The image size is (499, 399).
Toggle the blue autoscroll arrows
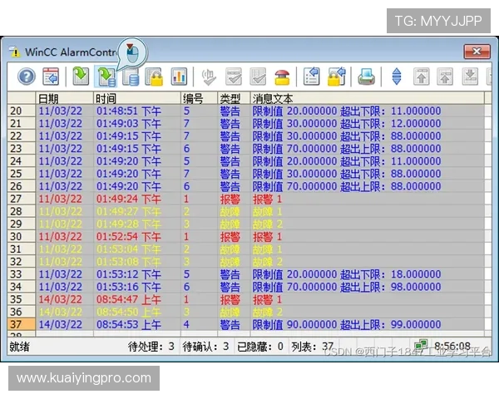pyautogui.click(x=397, y=76)
